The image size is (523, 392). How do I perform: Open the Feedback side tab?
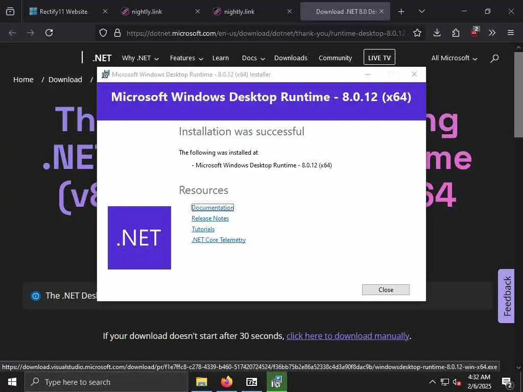coord(506,296)
